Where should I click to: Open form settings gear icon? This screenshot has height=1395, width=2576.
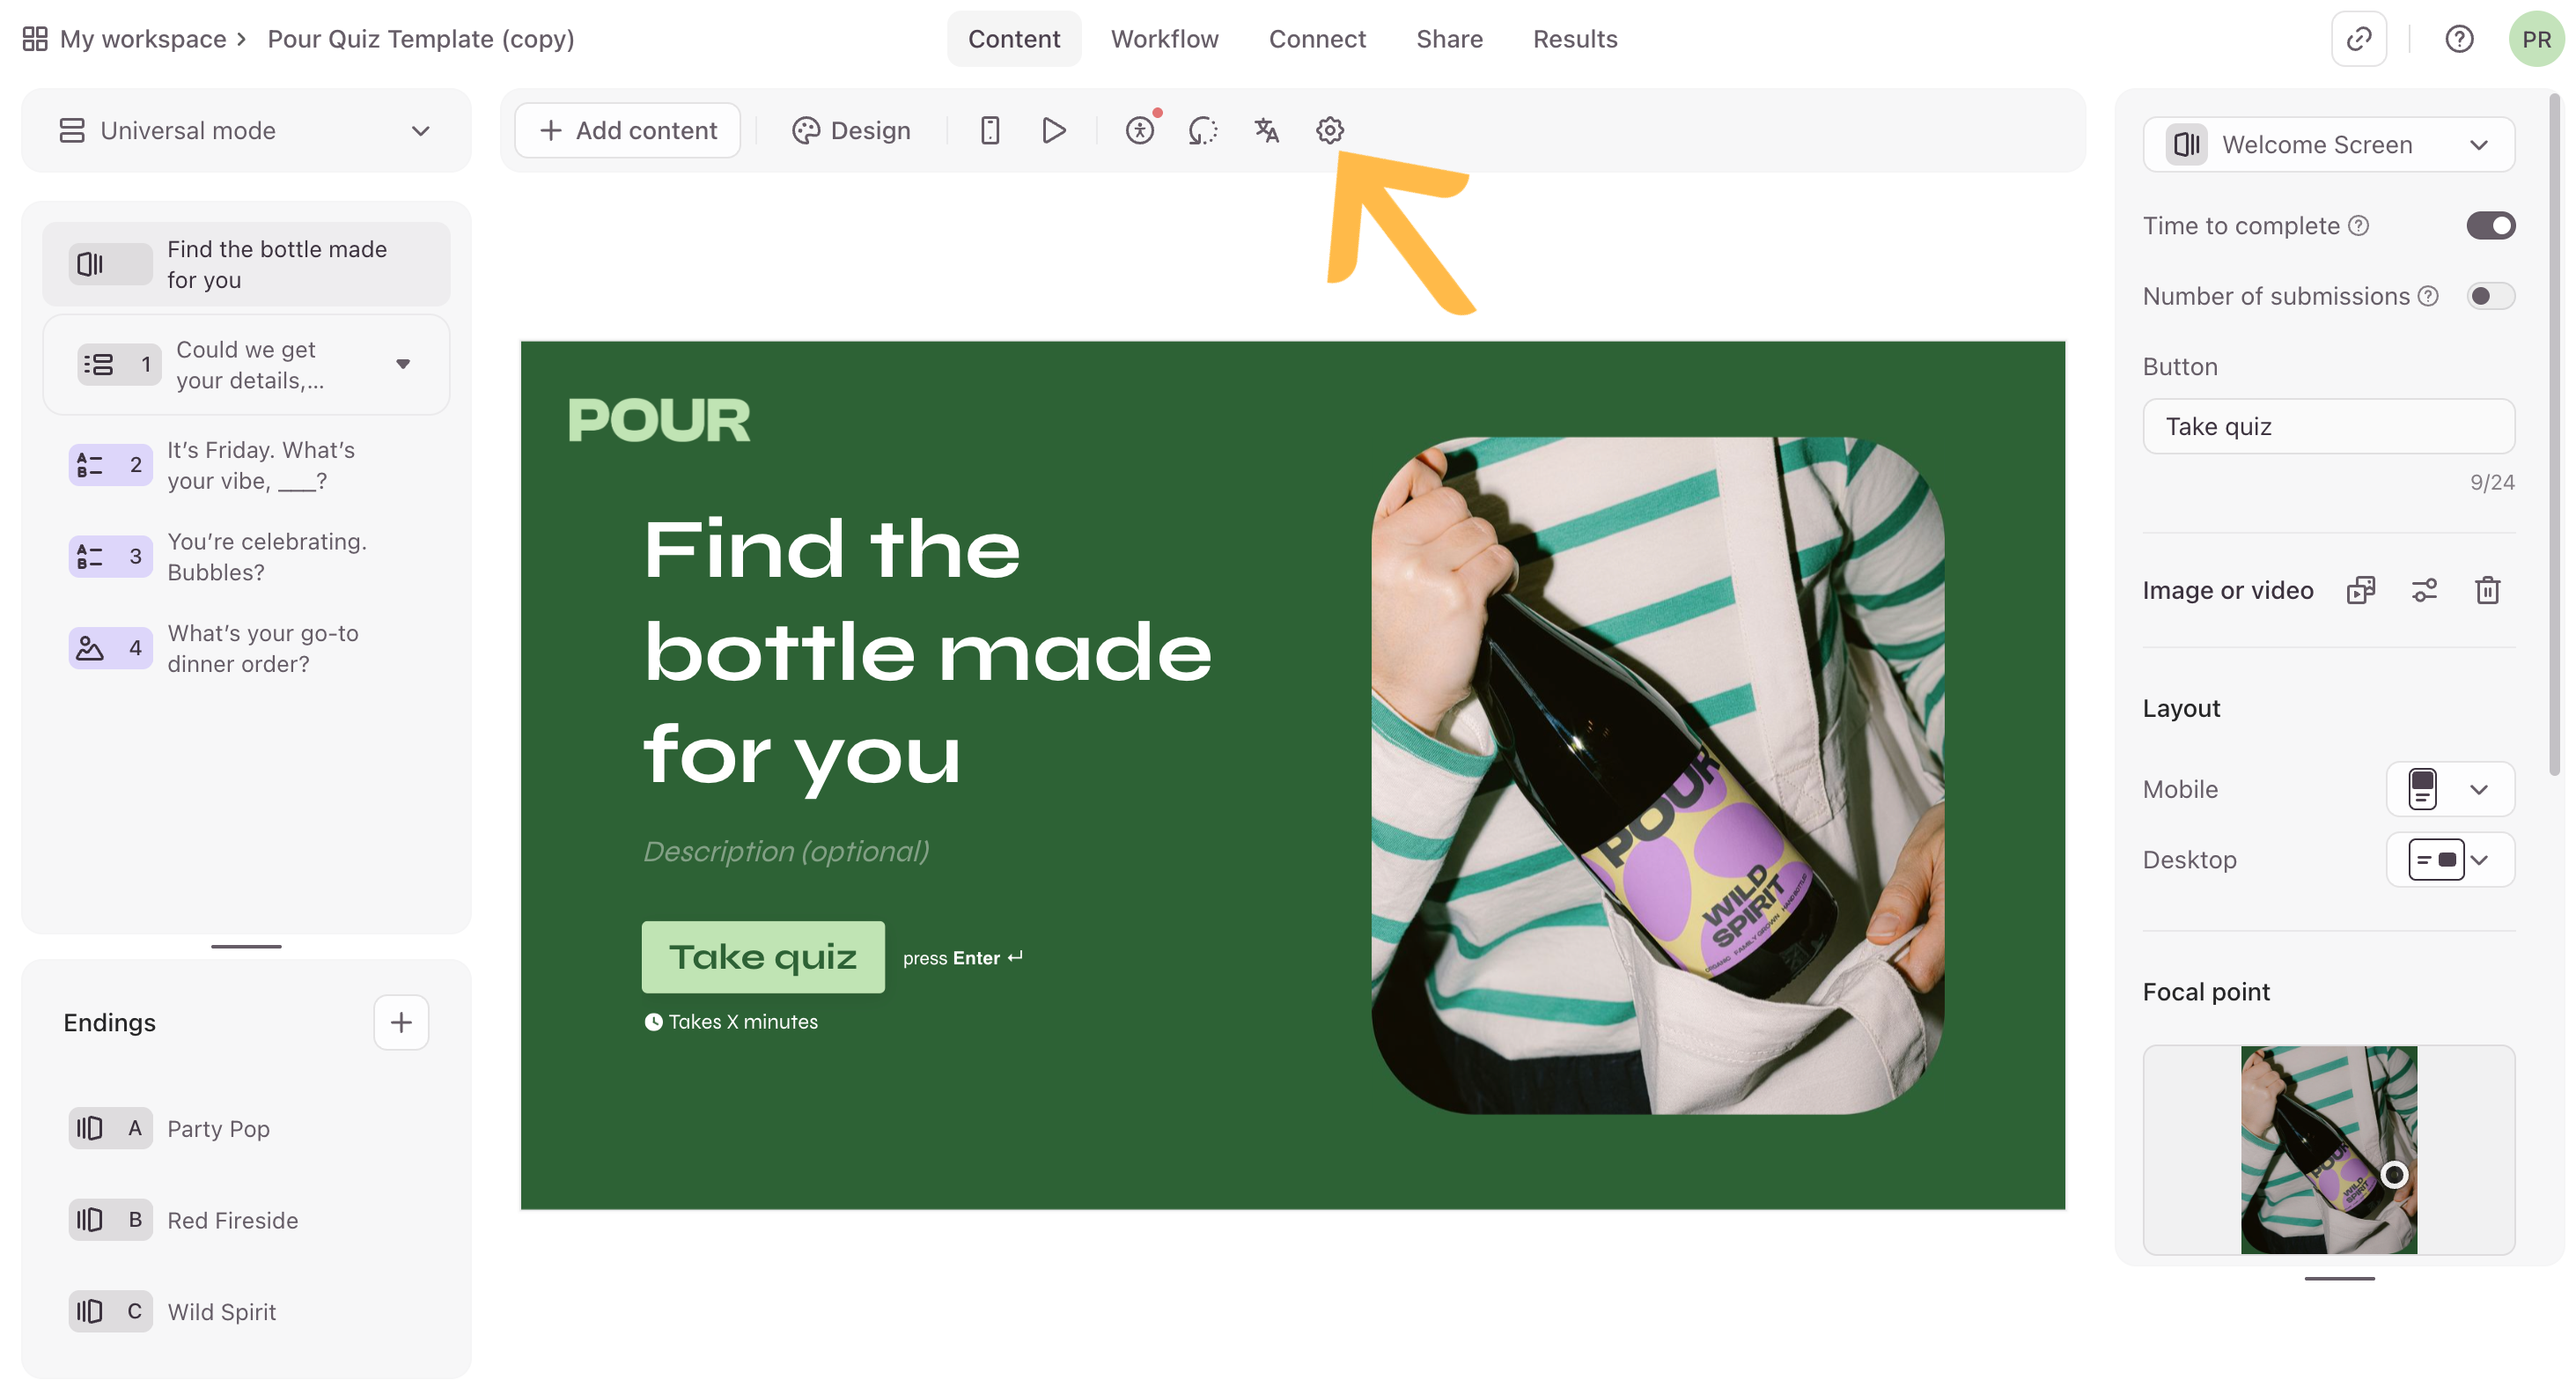pos(1329,130)
